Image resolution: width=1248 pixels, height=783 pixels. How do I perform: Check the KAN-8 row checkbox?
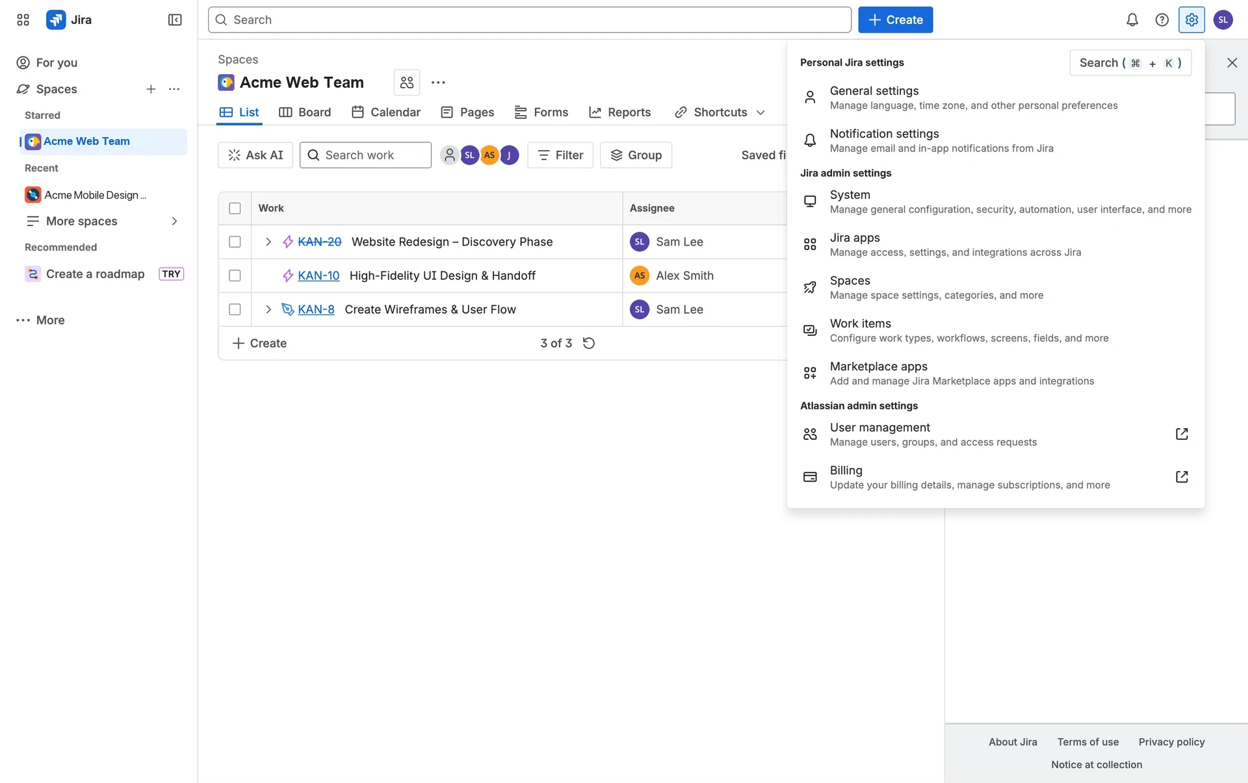point(235,309)
